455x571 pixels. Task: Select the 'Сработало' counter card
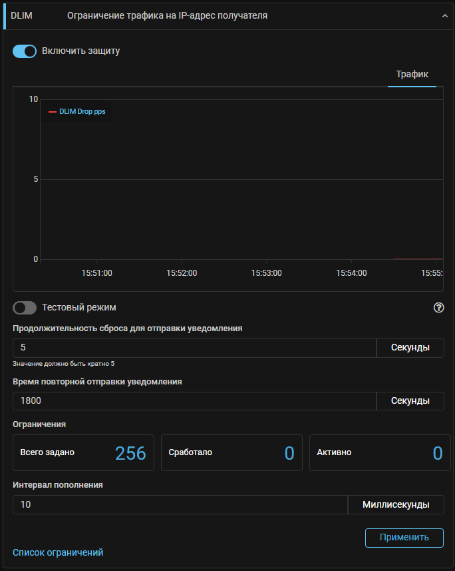231,452
